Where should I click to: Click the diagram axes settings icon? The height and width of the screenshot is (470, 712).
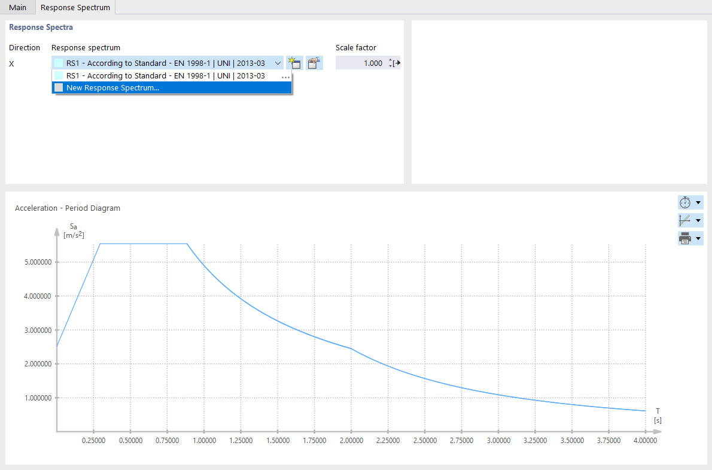tap(684, 220)
